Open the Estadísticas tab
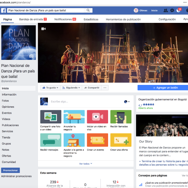This screenshot has height=188, width=188. tap(91, 19)
